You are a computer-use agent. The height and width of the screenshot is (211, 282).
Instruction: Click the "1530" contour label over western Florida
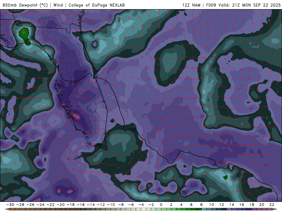73,82
